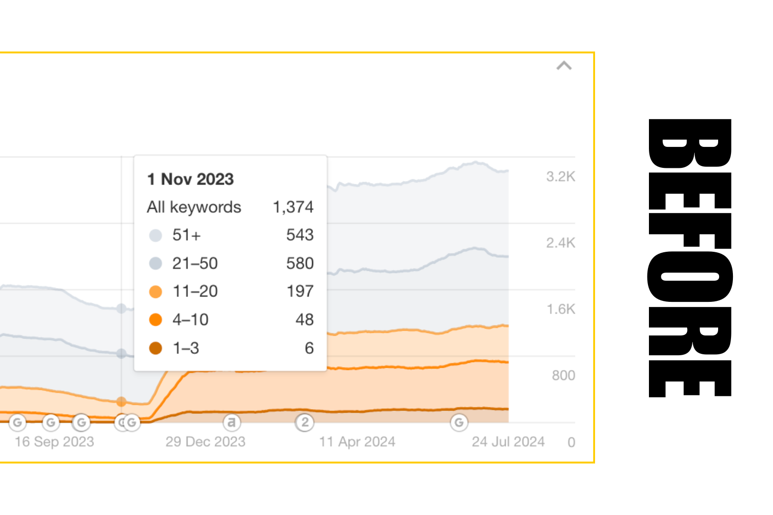This screenshot has width=773, height=515.
Task: Click the 11–20 orange legend dot
Action: (156, 291)
